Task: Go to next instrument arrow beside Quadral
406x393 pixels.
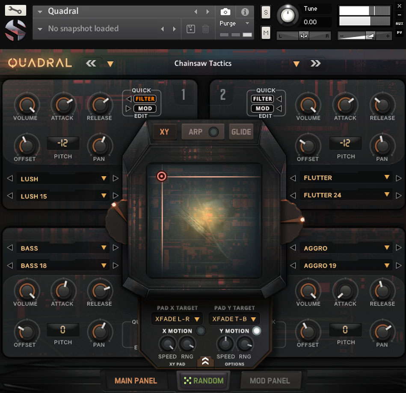Action: 207,12
